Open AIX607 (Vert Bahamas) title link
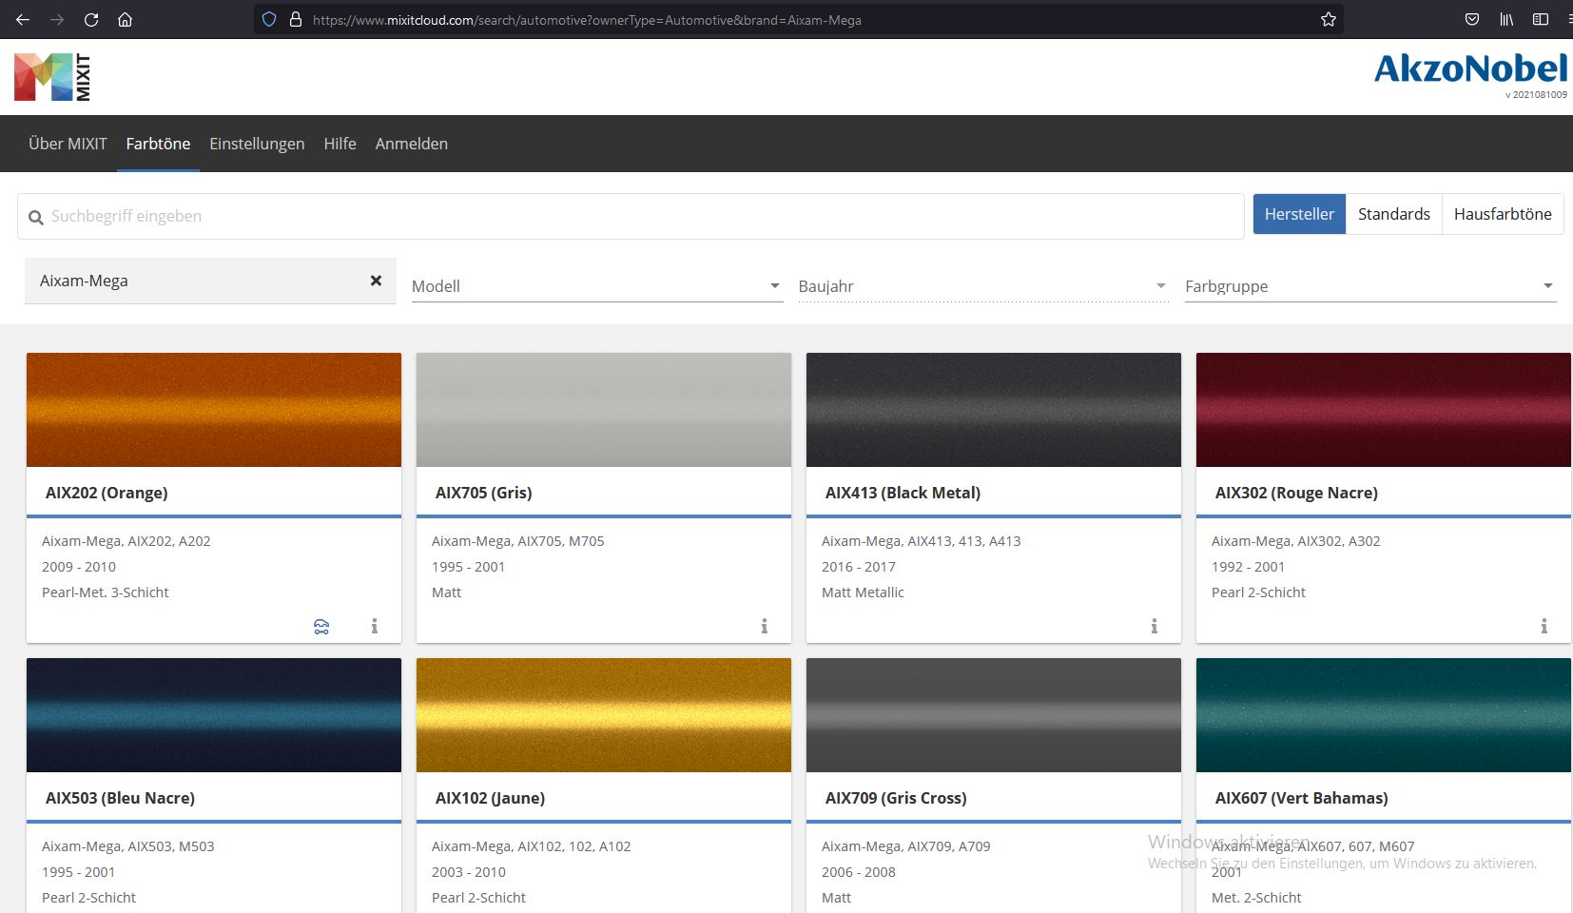The width and height of the screenshot is (1573, 913). pos(1301,798)
